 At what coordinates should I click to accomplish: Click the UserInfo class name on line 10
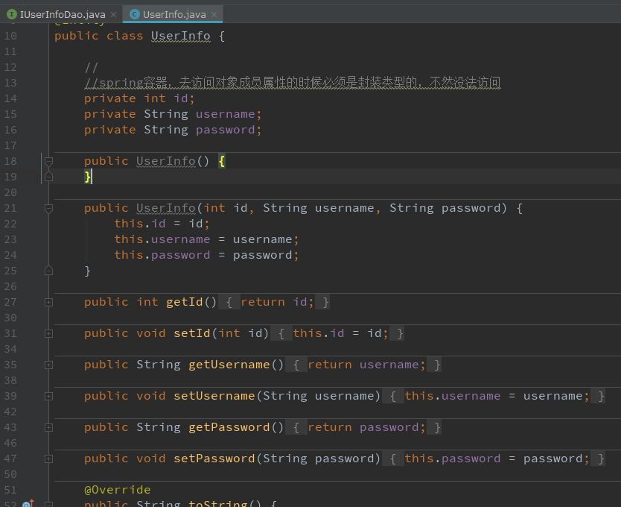click(x=181, y=36)
